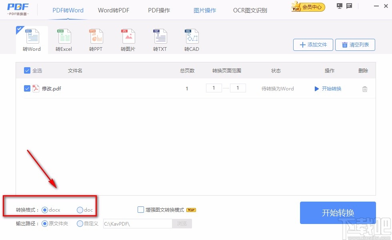Select the doc output format radio button

[x=80, y=210]
